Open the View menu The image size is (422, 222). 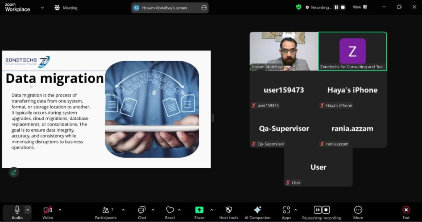click(360, 7)
